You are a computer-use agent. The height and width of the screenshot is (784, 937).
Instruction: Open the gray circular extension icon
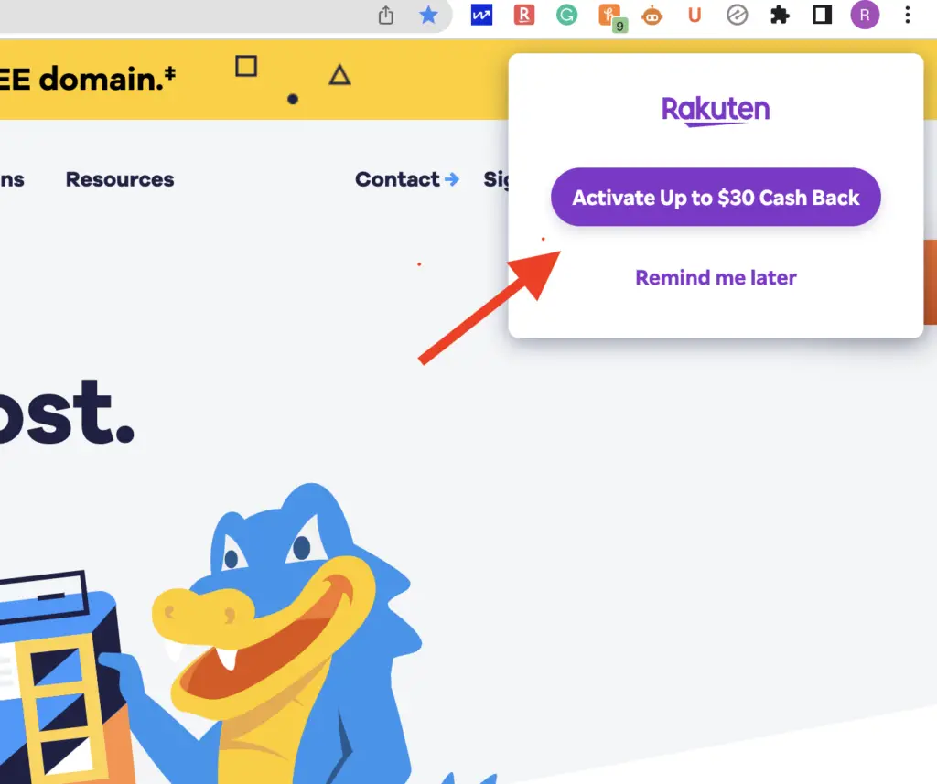[x=737, y=15]
